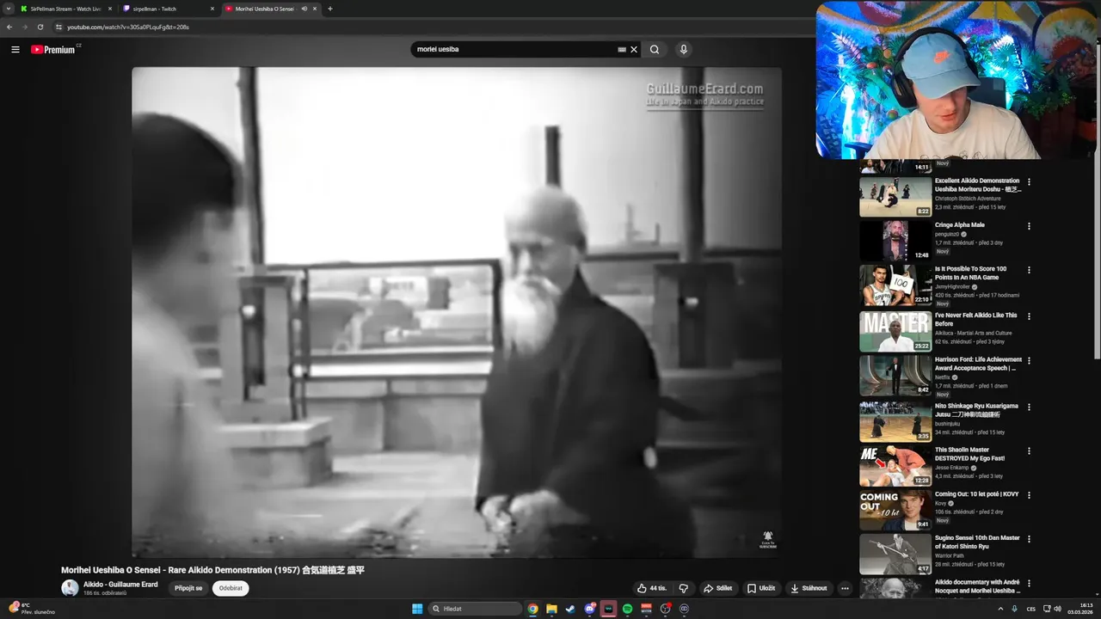Open Spotify from the taskbar
1101x619 pixels.
[627, 609]
